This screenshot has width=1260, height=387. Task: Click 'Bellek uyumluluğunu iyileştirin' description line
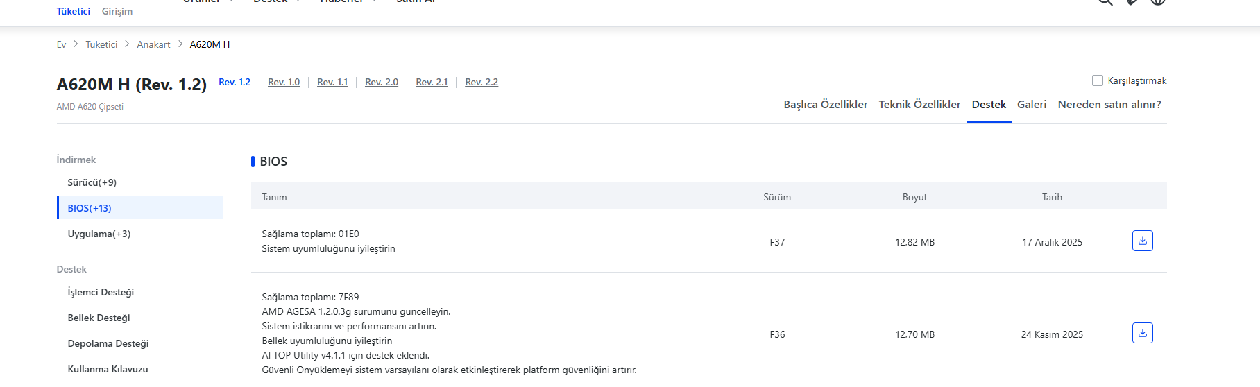pos(327,341)
